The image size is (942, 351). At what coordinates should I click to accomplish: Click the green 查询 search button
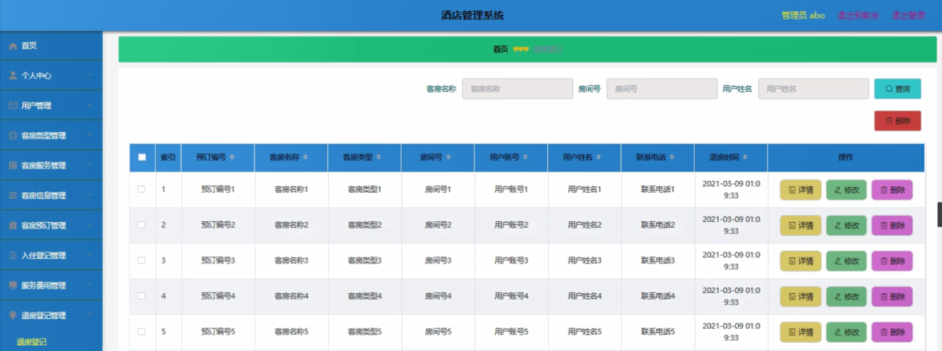(897, 89)
